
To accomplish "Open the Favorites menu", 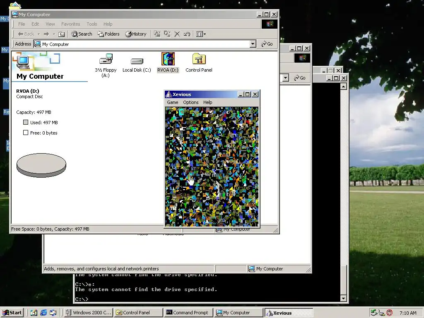I will pos(70,24).
